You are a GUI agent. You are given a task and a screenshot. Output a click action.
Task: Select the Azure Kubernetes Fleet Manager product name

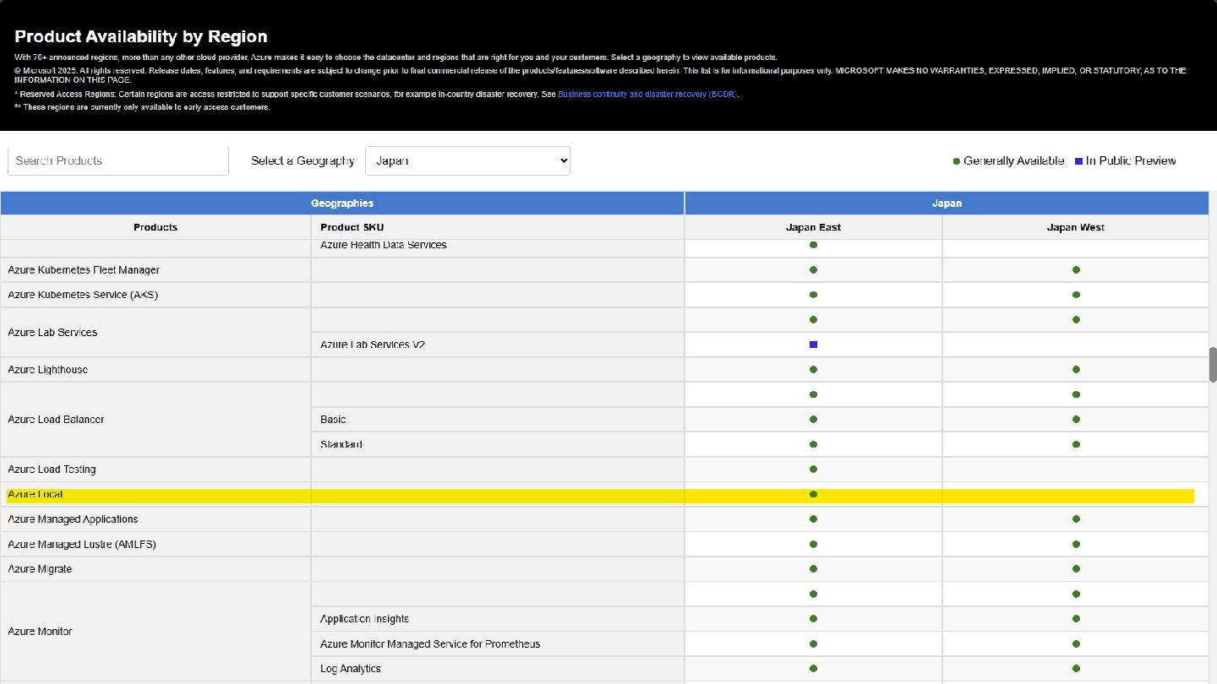(84, 270)
